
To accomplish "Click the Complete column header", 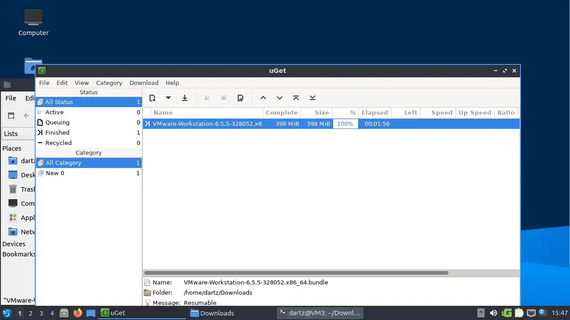I will tap(282, 112).
